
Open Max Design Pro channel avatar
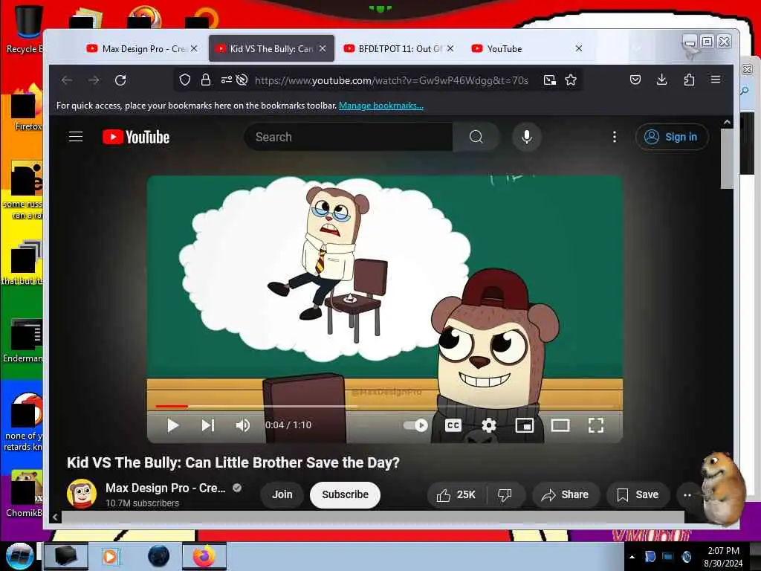tap(82, 494)
